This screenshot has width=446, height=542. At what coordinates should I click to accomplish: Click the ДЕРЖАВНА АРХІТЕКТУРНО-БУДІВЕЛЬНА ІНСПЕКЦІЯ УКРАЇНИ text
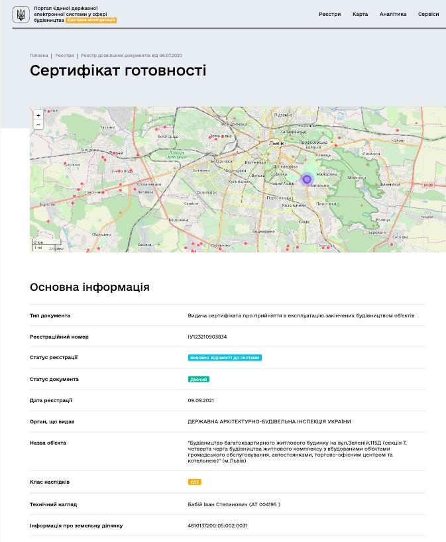coord(269,421)
